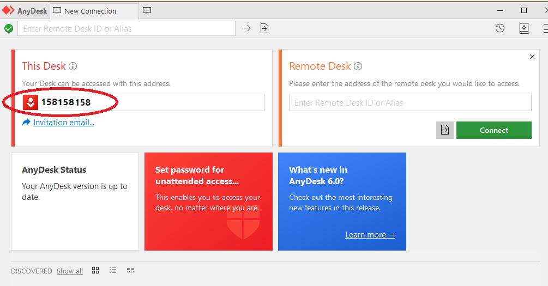Open the Invitation email link
This screenshot has height=286, width=548.
point(63,123)
